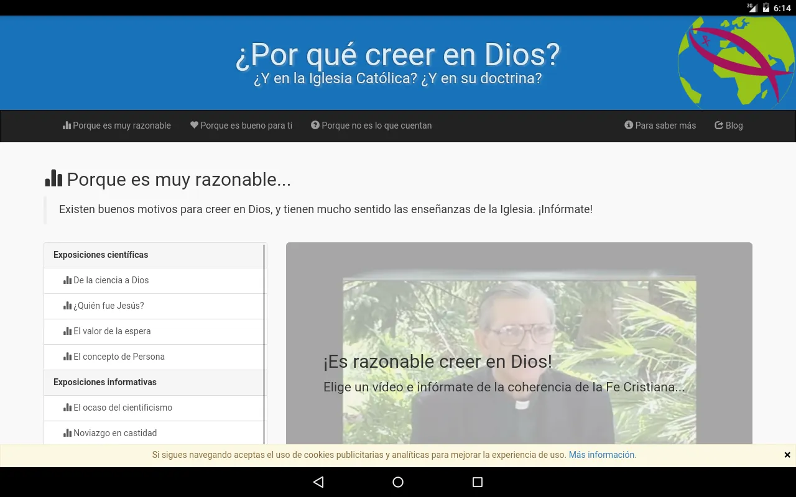Click the bar icon next to 'El ocaso del cientificismo'
This screenshot has width=796, height=497.
click(68, 408)
